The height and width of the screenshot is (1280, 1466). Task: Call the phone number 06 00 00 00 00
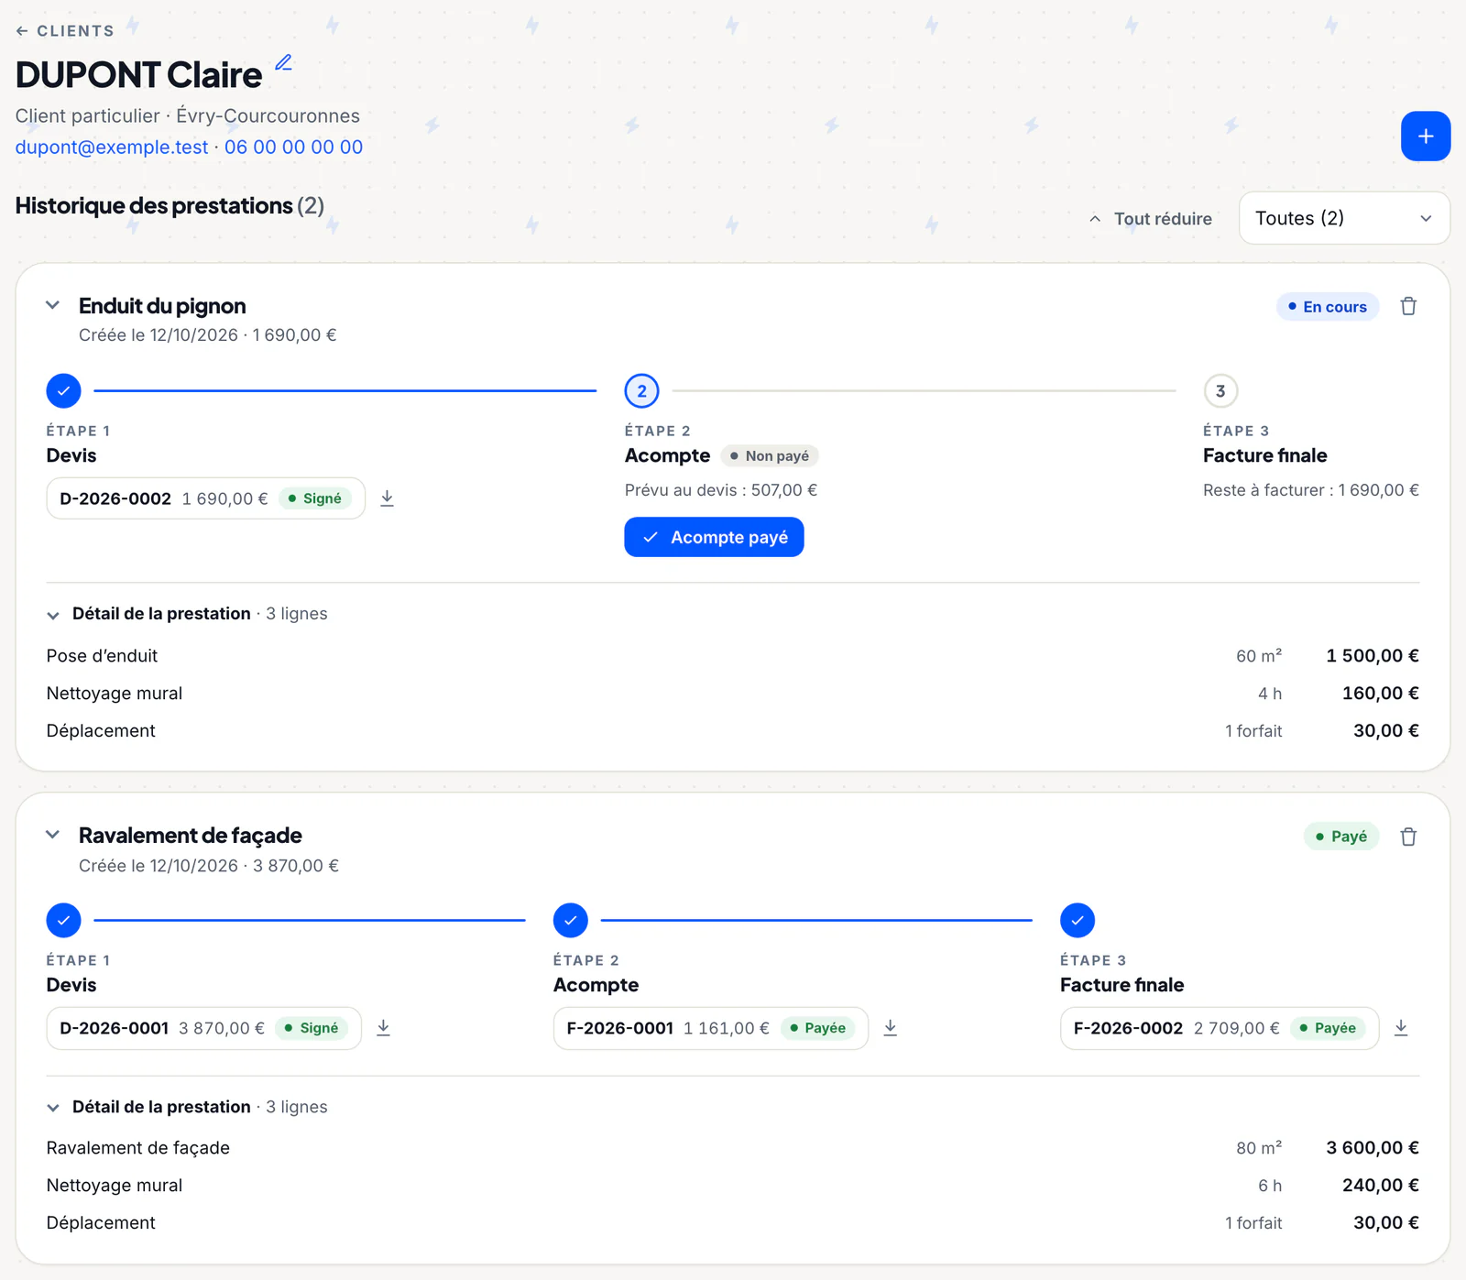tap(293, 148)
